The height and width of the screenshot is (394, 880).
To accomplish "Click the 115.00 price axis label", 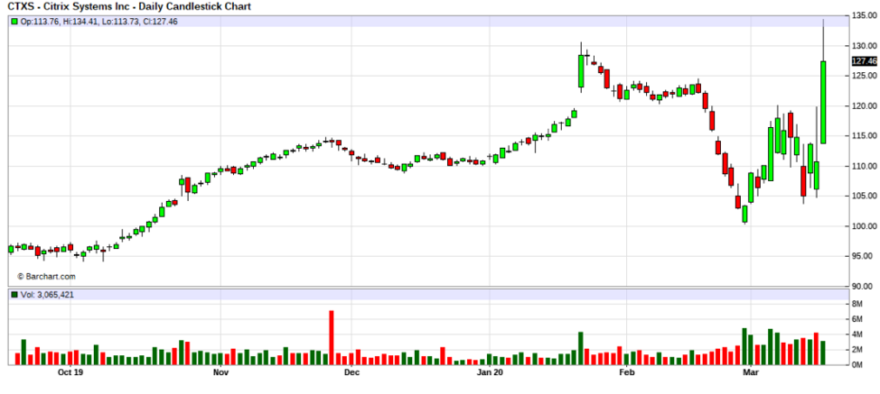I will point(864,136).
